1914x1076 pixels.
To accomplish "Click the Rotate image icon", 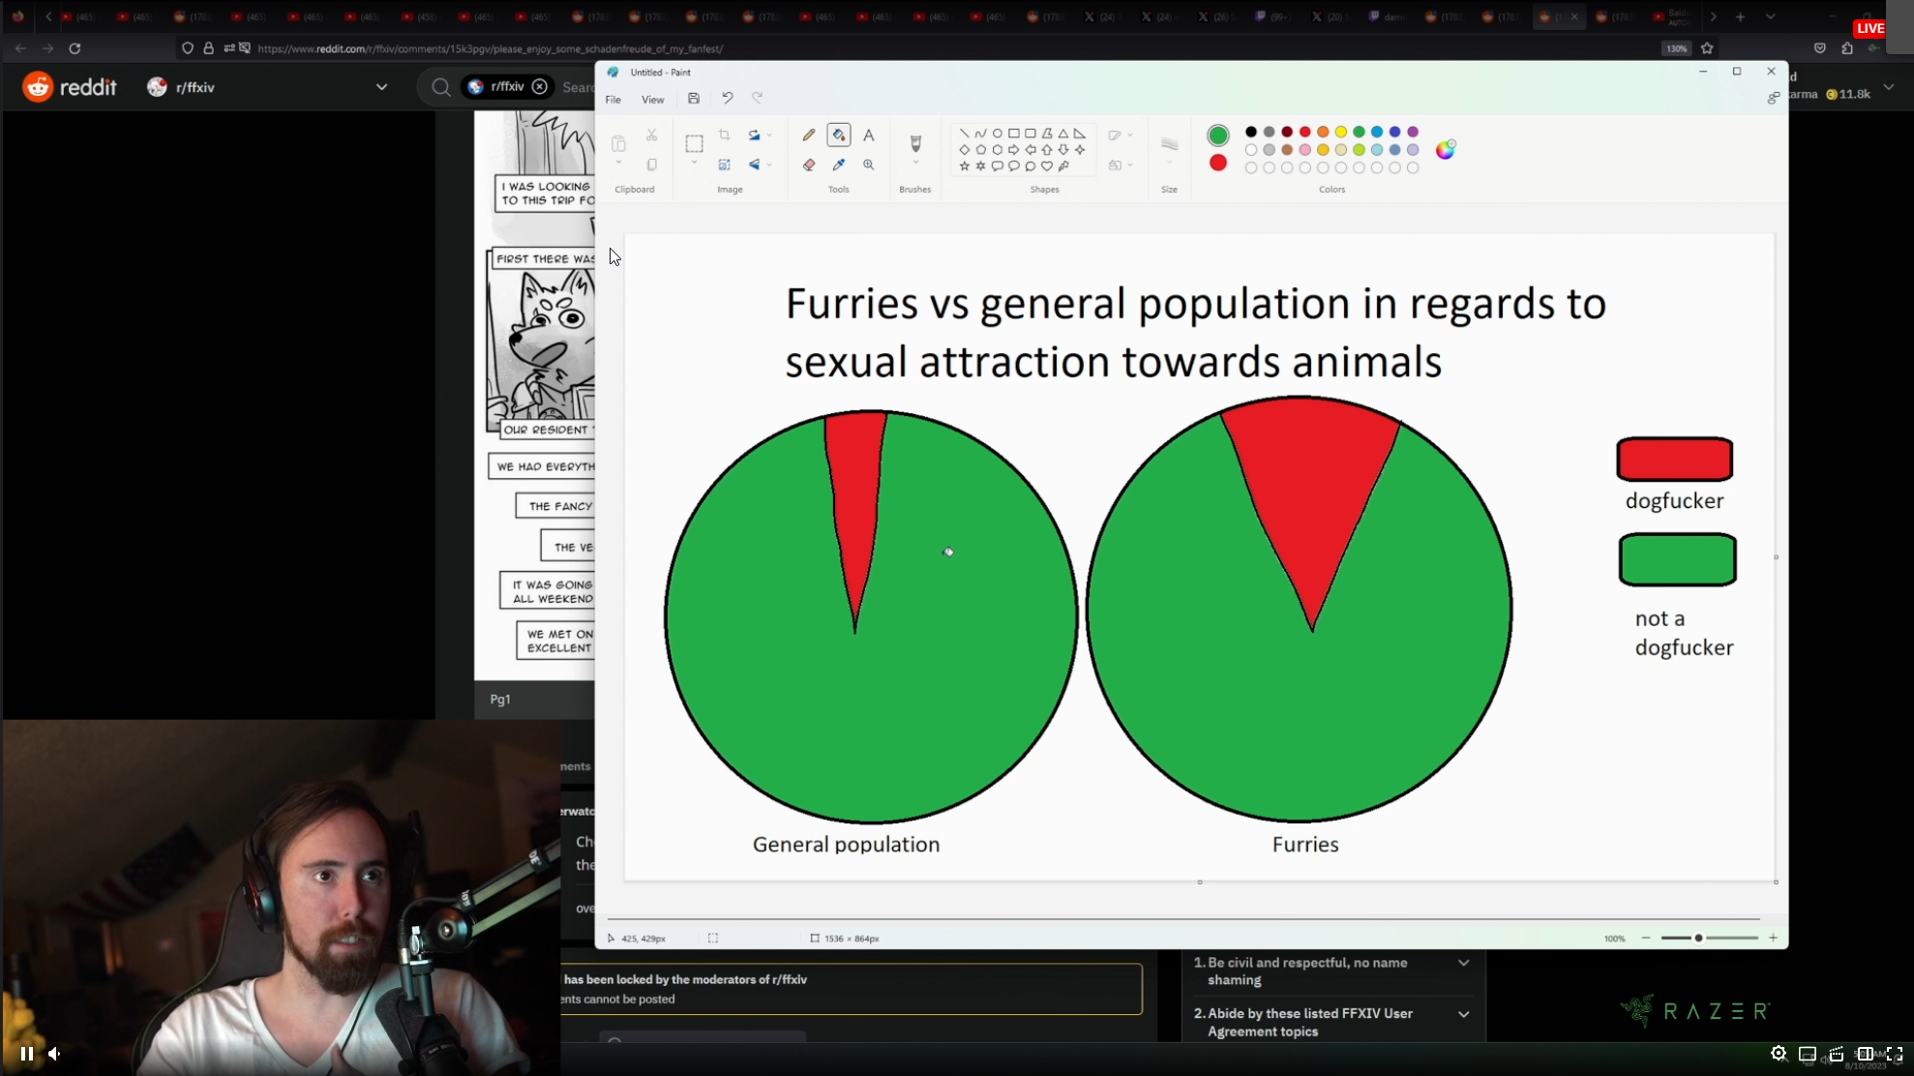I will click(x=754, y=135).
